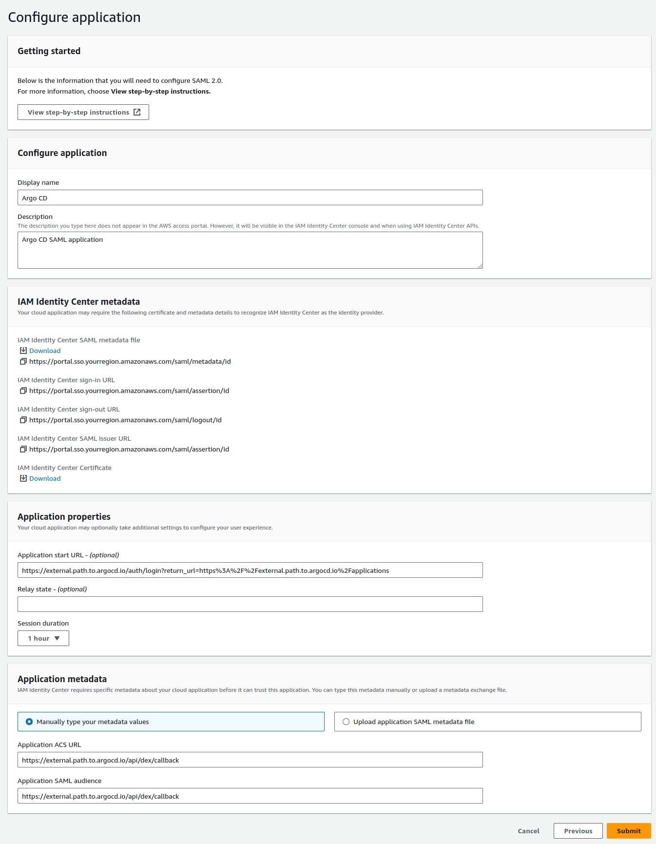Open the Session duration dropdown
656x844 pixels.
click(43, 638)
